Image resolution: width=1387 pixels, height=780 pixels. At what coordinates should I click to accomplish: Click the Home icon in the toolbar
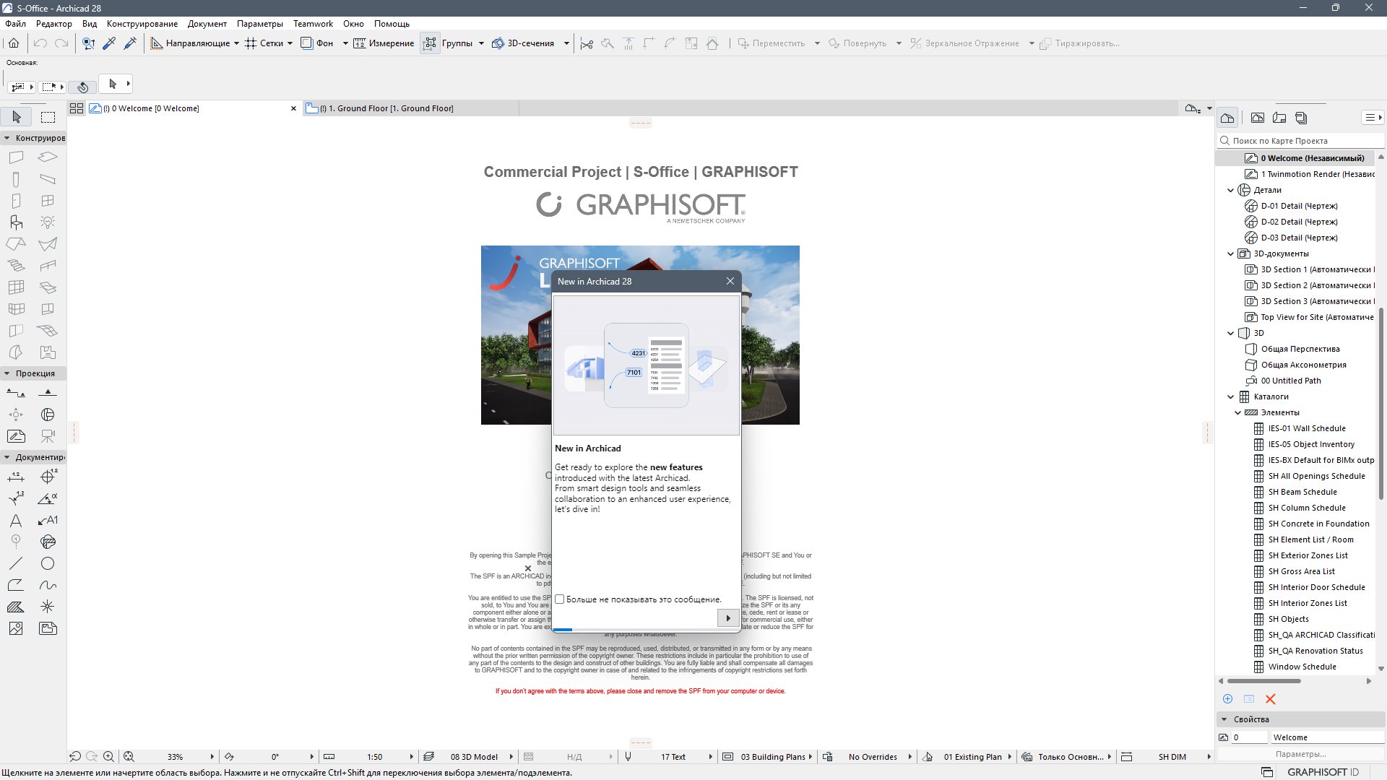(14, 43)
